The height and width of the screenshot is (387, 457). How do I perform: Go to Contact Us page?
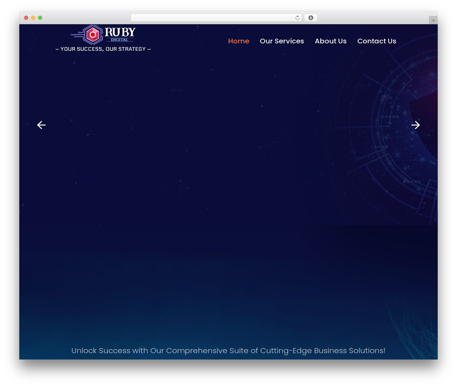coord(377,41)
